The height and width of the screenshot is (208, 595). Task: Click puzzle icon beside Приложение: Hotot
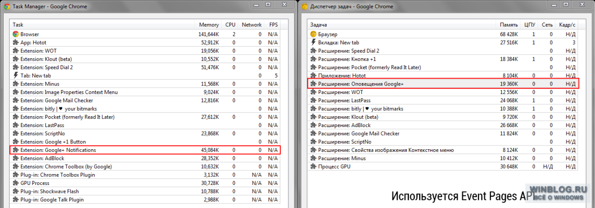click(x=313, y=76)
